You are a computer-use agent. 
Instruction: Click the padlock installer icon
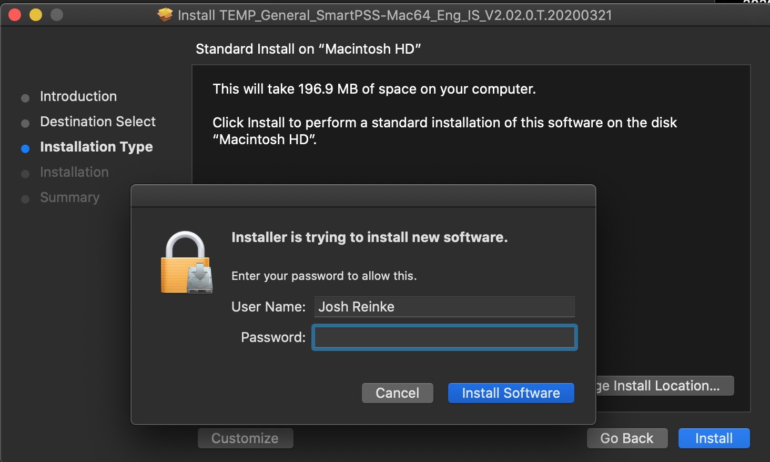pyautogui.click(x=187, y=262)
